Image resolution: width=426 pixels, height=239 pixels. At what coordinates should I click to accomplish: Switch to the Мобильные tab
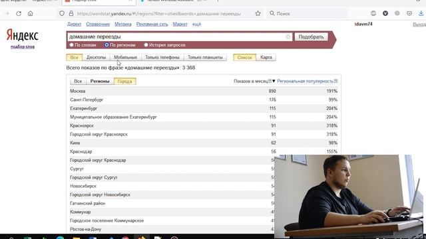126,57
